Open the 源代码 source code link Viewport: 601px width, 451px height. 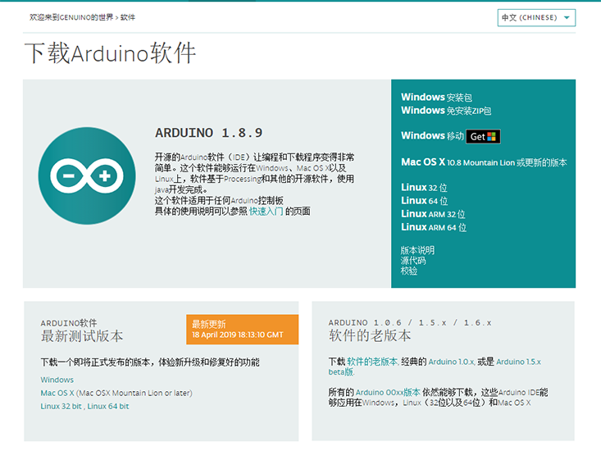413,261
